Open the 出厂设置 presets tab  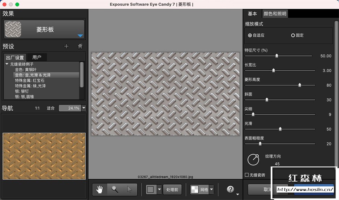point(15,58)
